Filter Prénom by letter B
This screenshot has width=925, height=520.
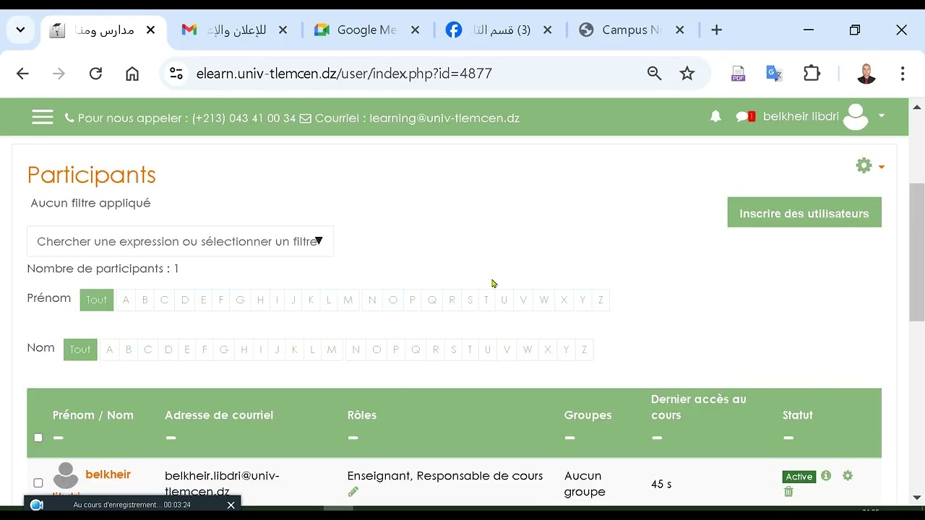pos(145,300)
